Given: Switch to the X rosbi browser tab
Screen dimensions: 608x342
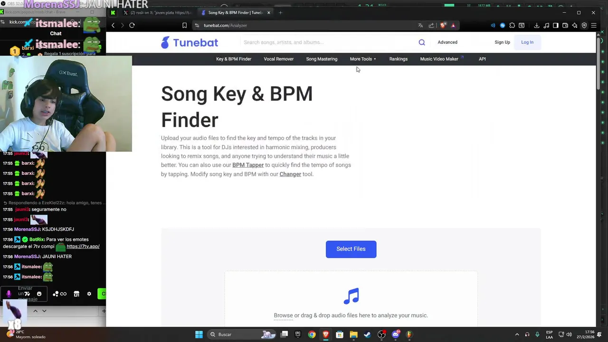Looking at the screenshot, I should pyautogui.click(x=157, y=13).
